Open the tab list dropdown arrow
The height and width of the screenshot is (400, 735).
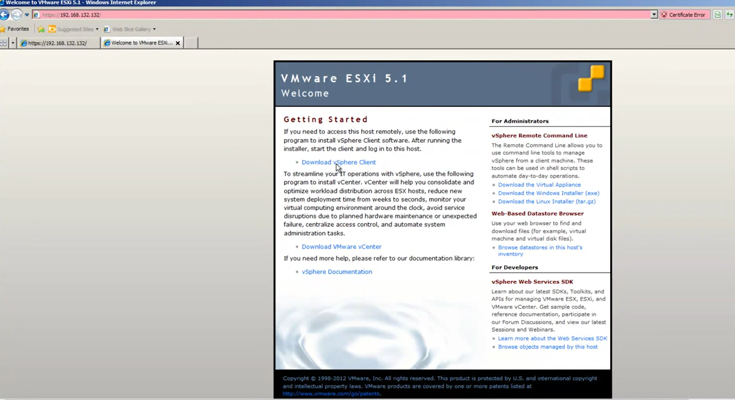pyautogui.click(x=13, y=43)
